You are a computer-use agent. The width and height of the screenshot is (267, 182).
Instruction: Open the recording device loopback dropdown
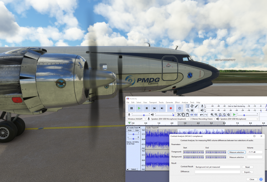(170, 119)
